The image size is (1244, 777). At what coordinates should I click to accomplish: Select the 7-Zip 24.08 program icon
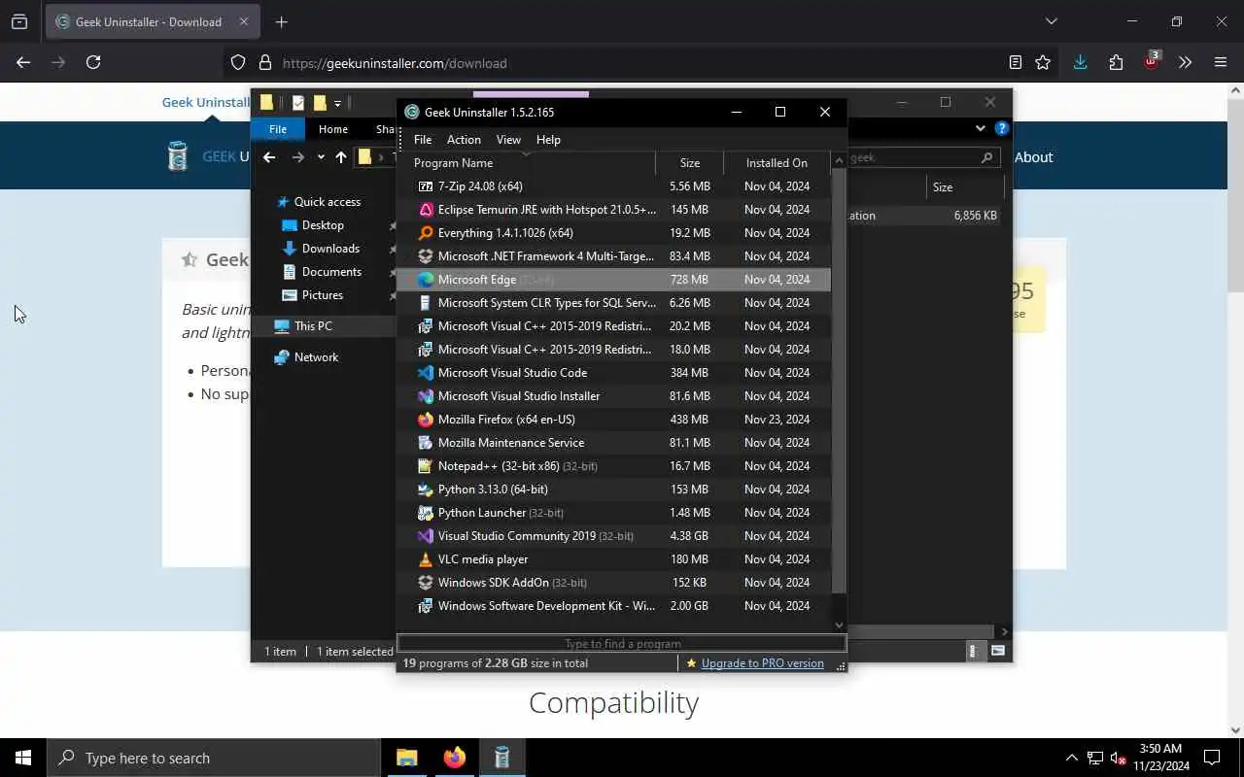426,186
